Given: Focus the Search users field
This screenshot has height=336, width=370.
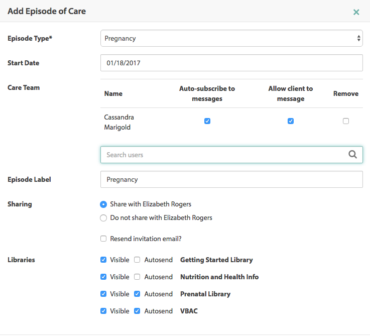Looking at the screenshot, I should click(231, 155).
